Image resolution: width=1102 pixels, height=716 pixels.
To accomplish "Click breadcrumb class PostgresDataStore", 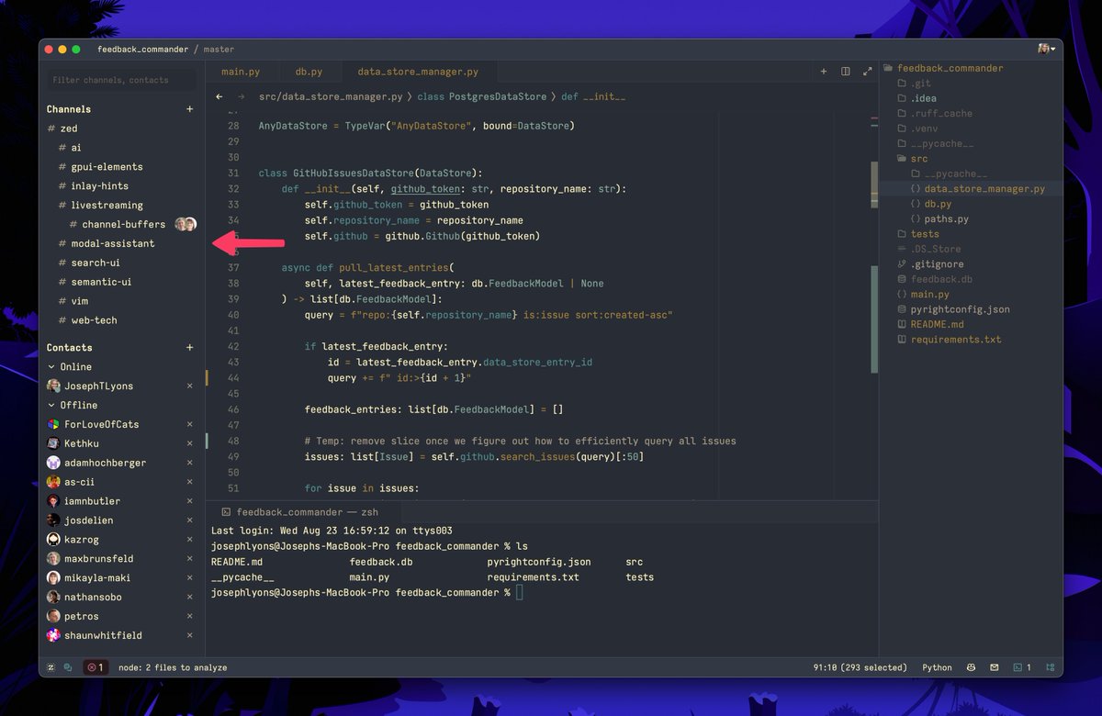I will [x=482, y=96].
